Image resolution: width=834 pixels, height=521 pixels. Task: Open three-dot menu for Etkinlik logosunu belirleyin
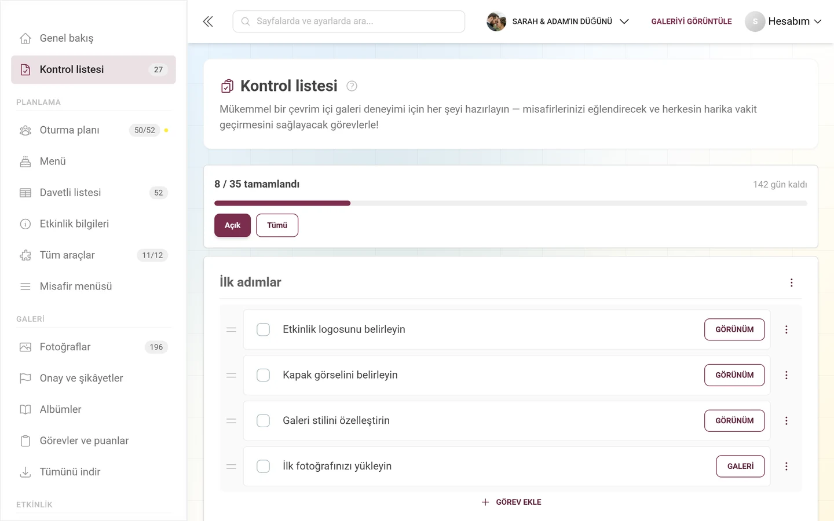point(787,329)
